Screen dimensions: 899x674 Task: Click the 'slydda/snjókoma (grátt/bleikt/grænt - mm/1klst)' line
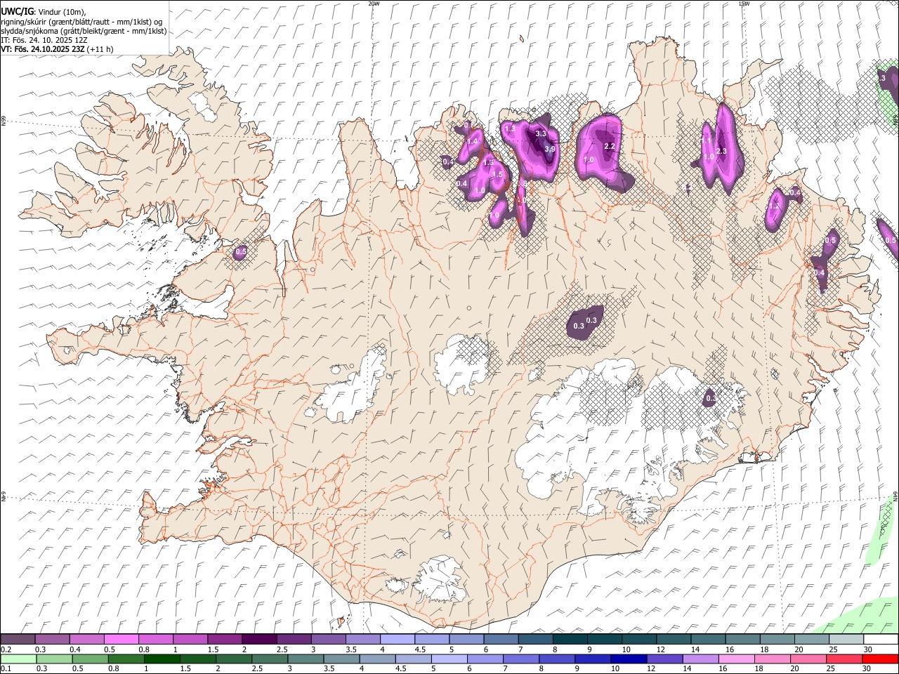click(x=84, y=30)
